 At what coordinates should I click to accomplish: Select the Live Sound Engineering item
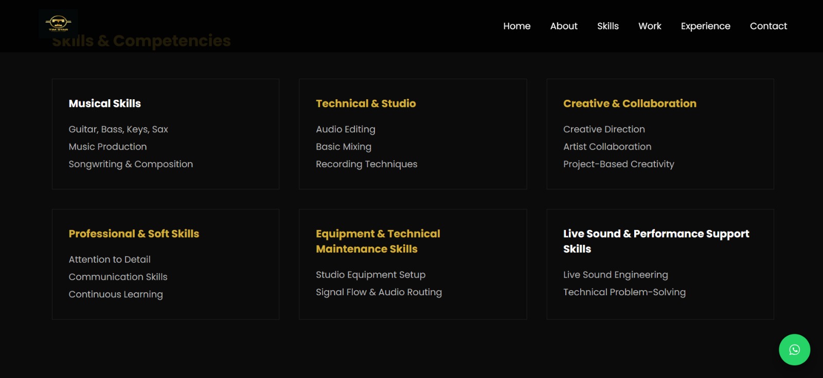point(615,275)
